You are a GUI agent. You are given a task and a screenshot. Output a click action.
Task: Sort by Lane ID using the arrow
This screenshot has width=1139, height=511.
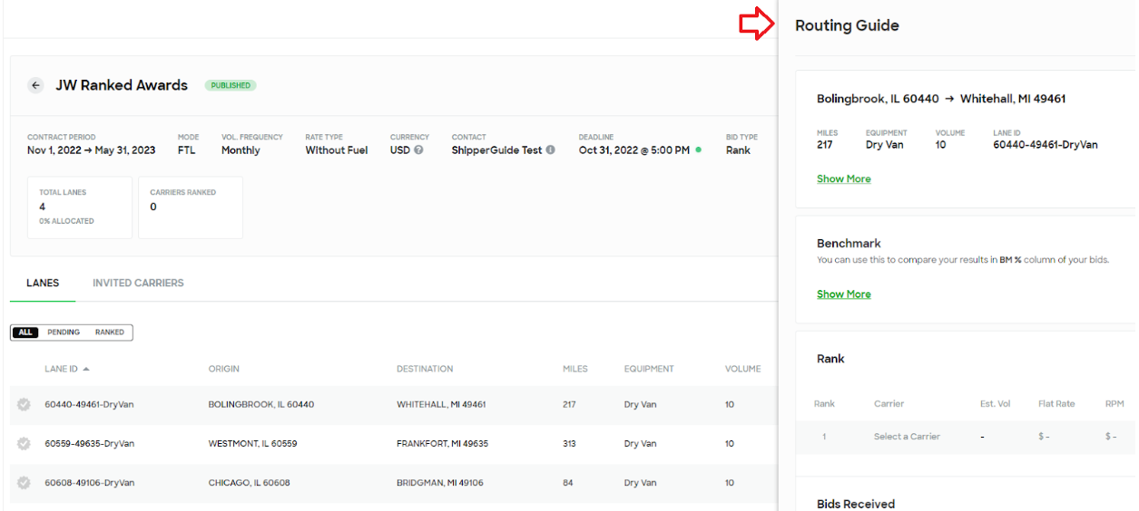pos(86,370)
